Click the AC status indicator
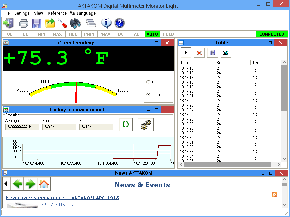Viewport: 290px width, 217px height. click(137, 34)
